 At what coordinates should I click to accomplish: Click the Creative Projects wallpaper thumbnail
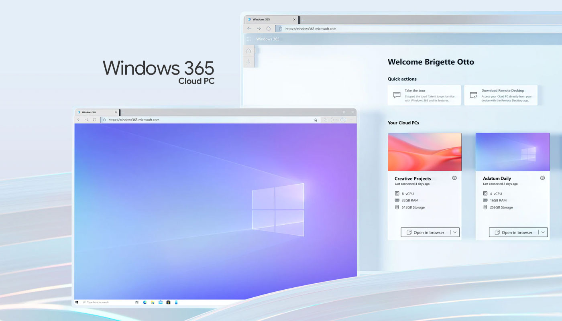click(425, 152)
